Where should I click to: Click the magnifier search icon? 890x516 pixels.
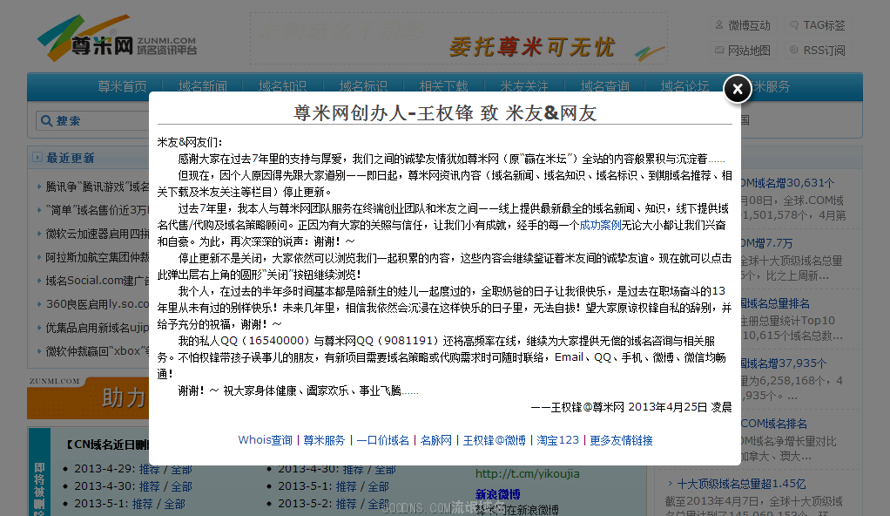pos(46,120)
